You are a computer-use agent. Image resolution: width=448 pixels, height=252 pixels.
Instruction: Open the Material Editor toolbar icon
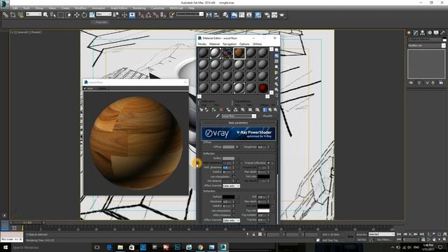[x=258, y=15]
